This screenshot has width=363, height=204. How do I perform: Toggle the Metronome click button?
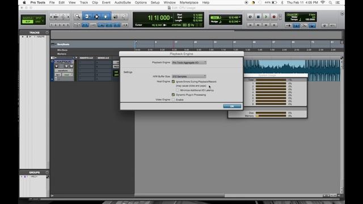click(296, 25)
